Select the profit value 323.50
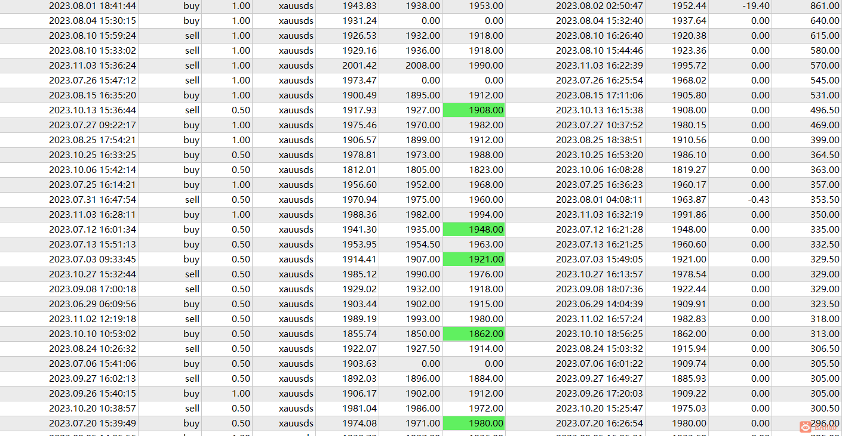This screenshot has height=436, width=842. (x=825, y=304)
